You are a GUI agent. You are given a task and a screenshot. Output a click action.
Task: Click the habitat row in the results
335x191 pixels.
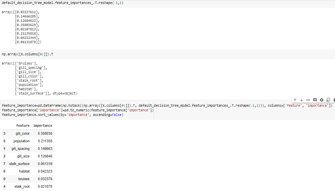click(x=24, y=171)
